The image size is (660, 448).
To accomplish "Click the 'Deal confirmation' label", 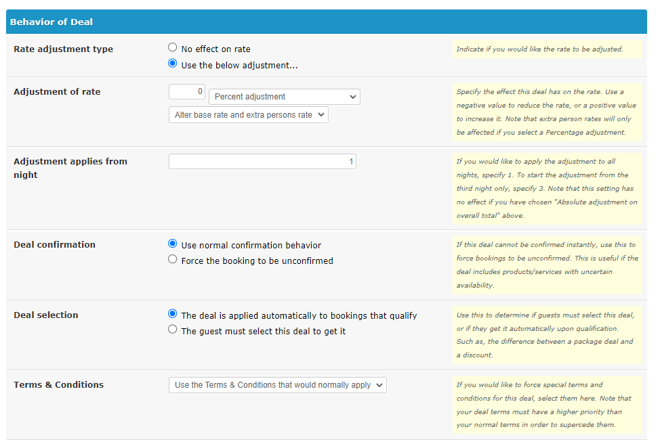I will pyautogui.click(x=55, y=244).
